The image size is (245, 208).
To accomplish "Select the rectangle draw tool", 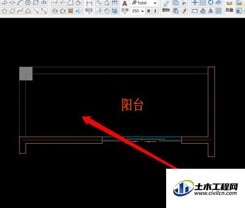I will pos(36,2).
